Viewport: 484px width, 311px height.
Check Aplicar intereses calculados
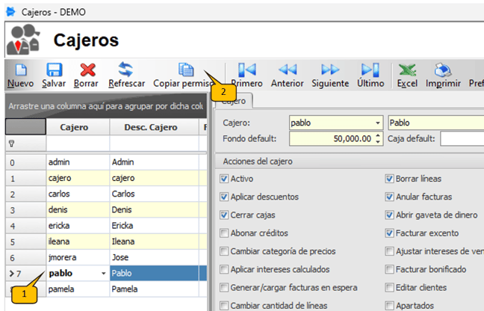tap(224, 269)
